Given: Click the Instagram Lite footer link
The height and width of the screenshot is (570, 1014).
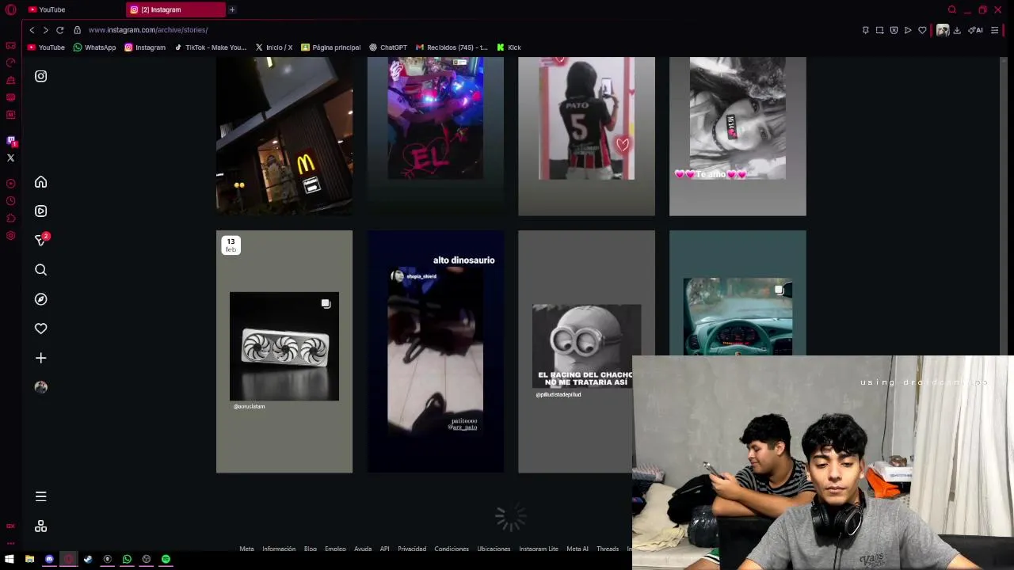Looking at the screenshot, I should [x=539, y=549].
